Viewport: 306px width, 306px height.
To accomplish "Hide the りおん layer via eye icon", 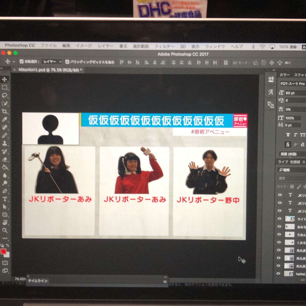I will 280,234.
